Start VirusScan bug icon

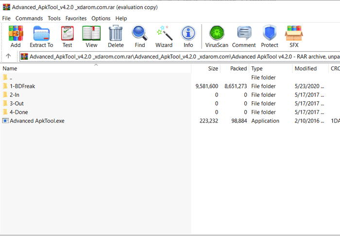pos(217,33)
